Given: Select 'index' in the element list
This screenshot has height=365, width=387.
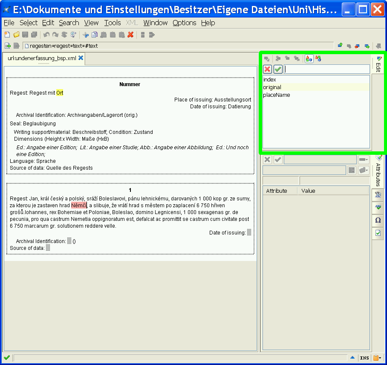Looking at the screenshot, I should [x=316, y=79].
